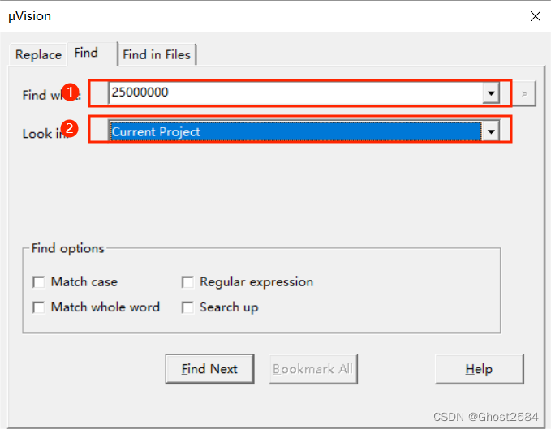Open the Find in Files tab
Screen dimensions: 551x429
[x=156, y=54]
